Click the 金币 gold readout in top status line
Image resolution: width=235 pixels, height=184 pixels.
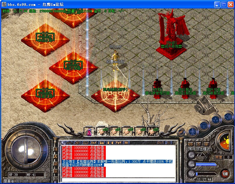point(100,11)
